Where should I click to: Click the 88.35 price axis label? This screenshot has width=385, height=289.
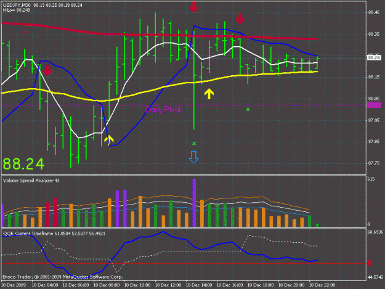[374, 35]
